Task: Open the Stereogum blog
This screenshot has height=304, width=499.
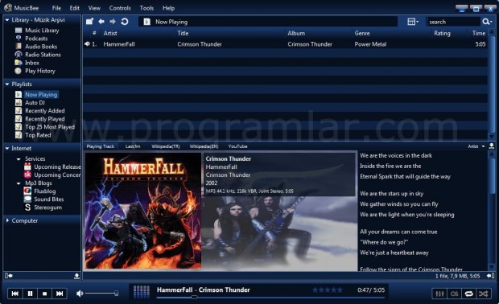Action: tap(47, 207)
